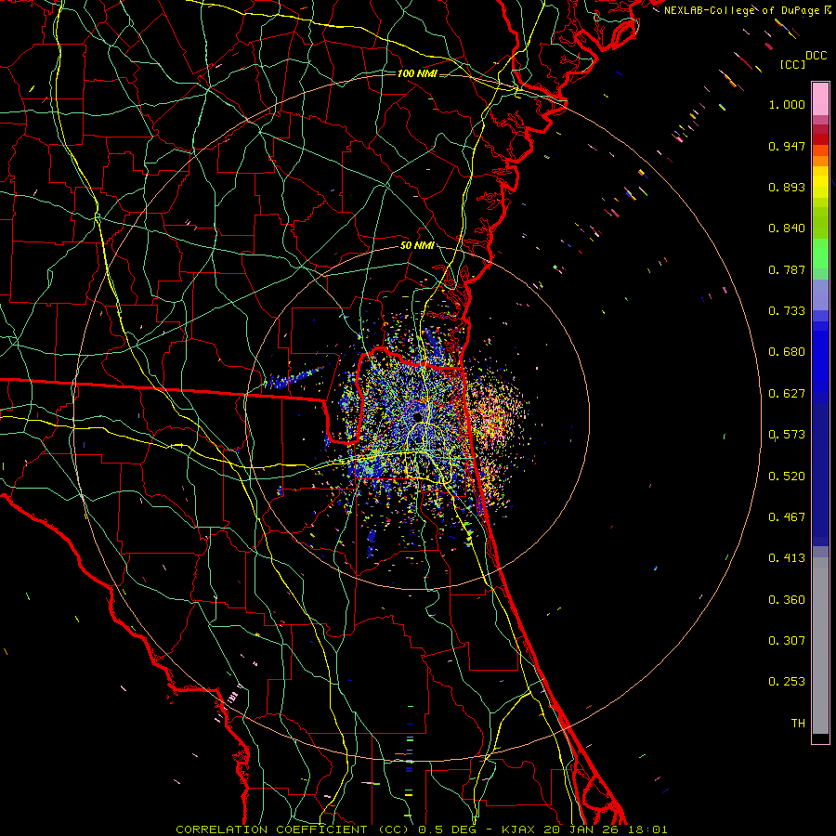Click the 0.467 legend label
The image size is (836, 836).
click(x=787, y=516)
